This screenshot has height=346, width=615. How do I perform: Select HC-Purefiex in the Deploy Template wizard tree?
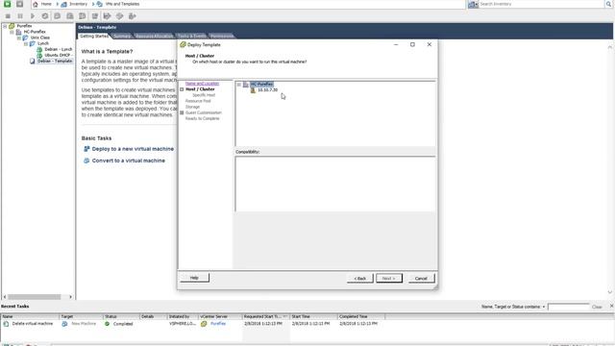[x=261, y=85]
